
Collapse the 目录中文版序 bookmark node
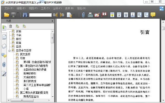(x=9, y=51)
